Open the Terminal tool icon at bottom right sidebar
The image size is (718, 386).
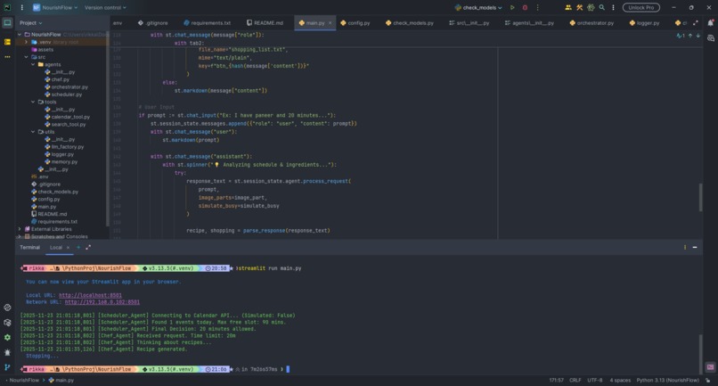coord(710,367)
